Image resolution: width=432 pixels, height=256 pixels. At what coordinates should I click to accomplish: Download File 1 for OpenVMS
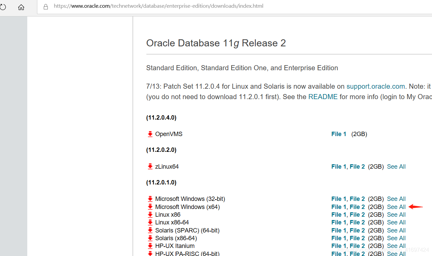[339, 134]
